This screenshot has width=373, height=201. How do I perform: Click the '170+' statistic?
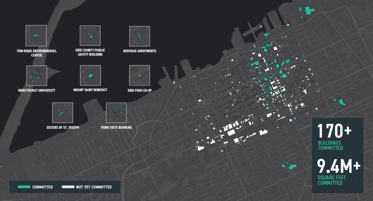click(x=334, y=131)
